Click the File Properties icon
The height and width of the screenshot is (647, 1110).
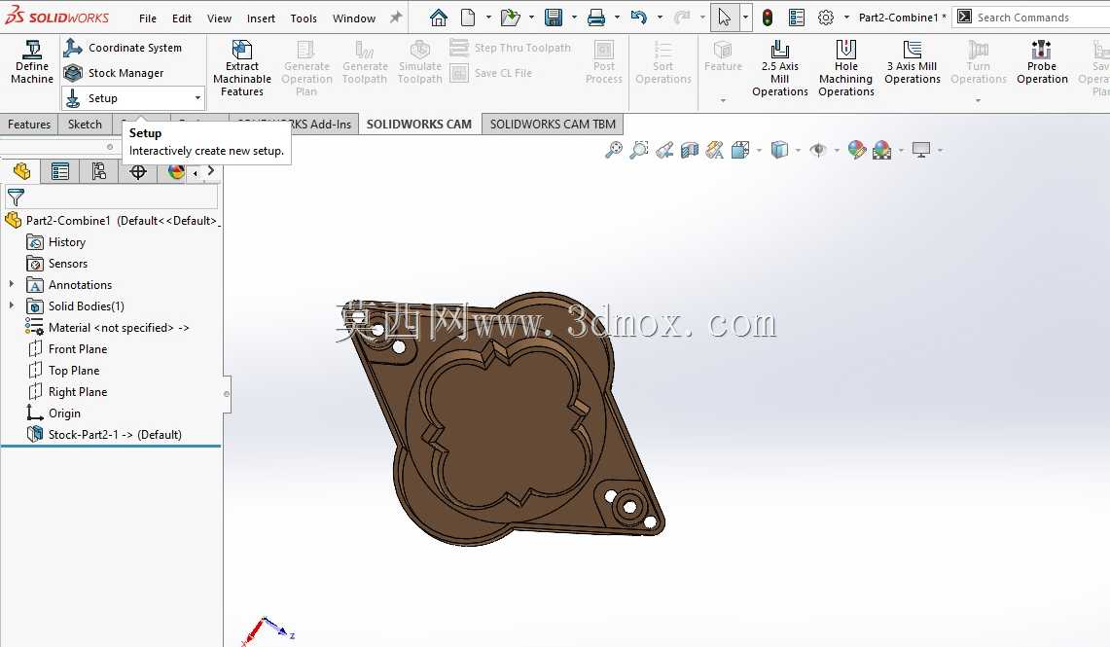[x=797, y=18]
